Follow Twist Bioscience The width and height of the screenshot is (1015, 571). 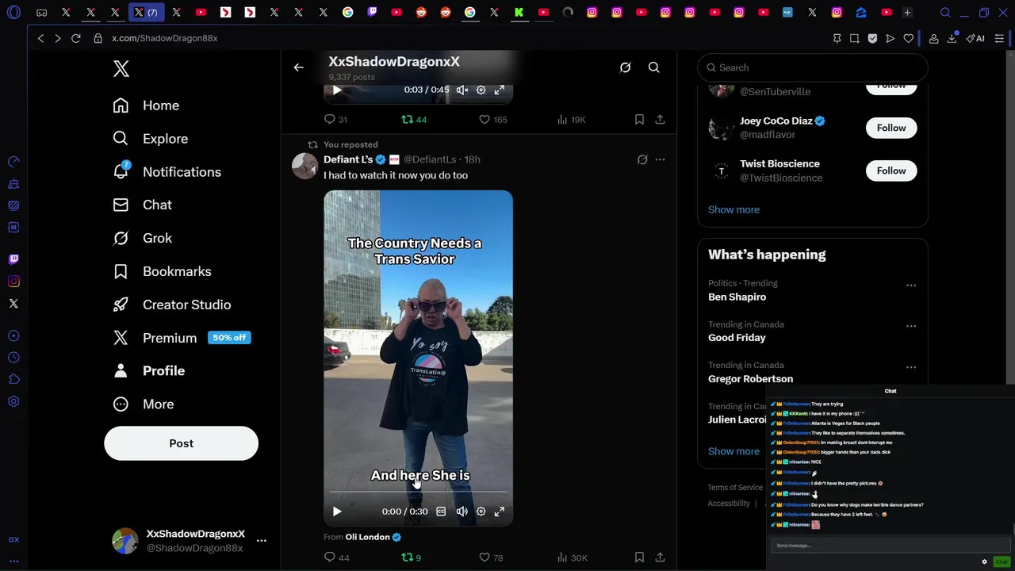pyautogui.click(x=891, y=171)
